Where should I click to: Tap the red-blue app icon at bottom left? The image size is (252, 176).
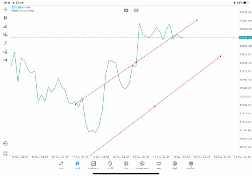[x=6, y=153]
